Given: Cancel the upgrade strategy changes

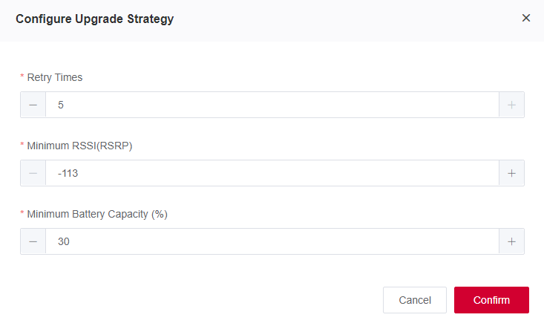Looking at the screenshot, I should pos(415,300).
